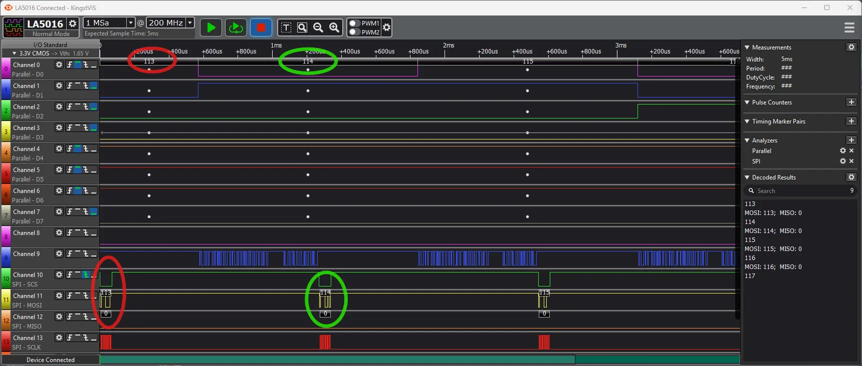
Task: Add a new timing marker pair
Action: pos(851,121)
